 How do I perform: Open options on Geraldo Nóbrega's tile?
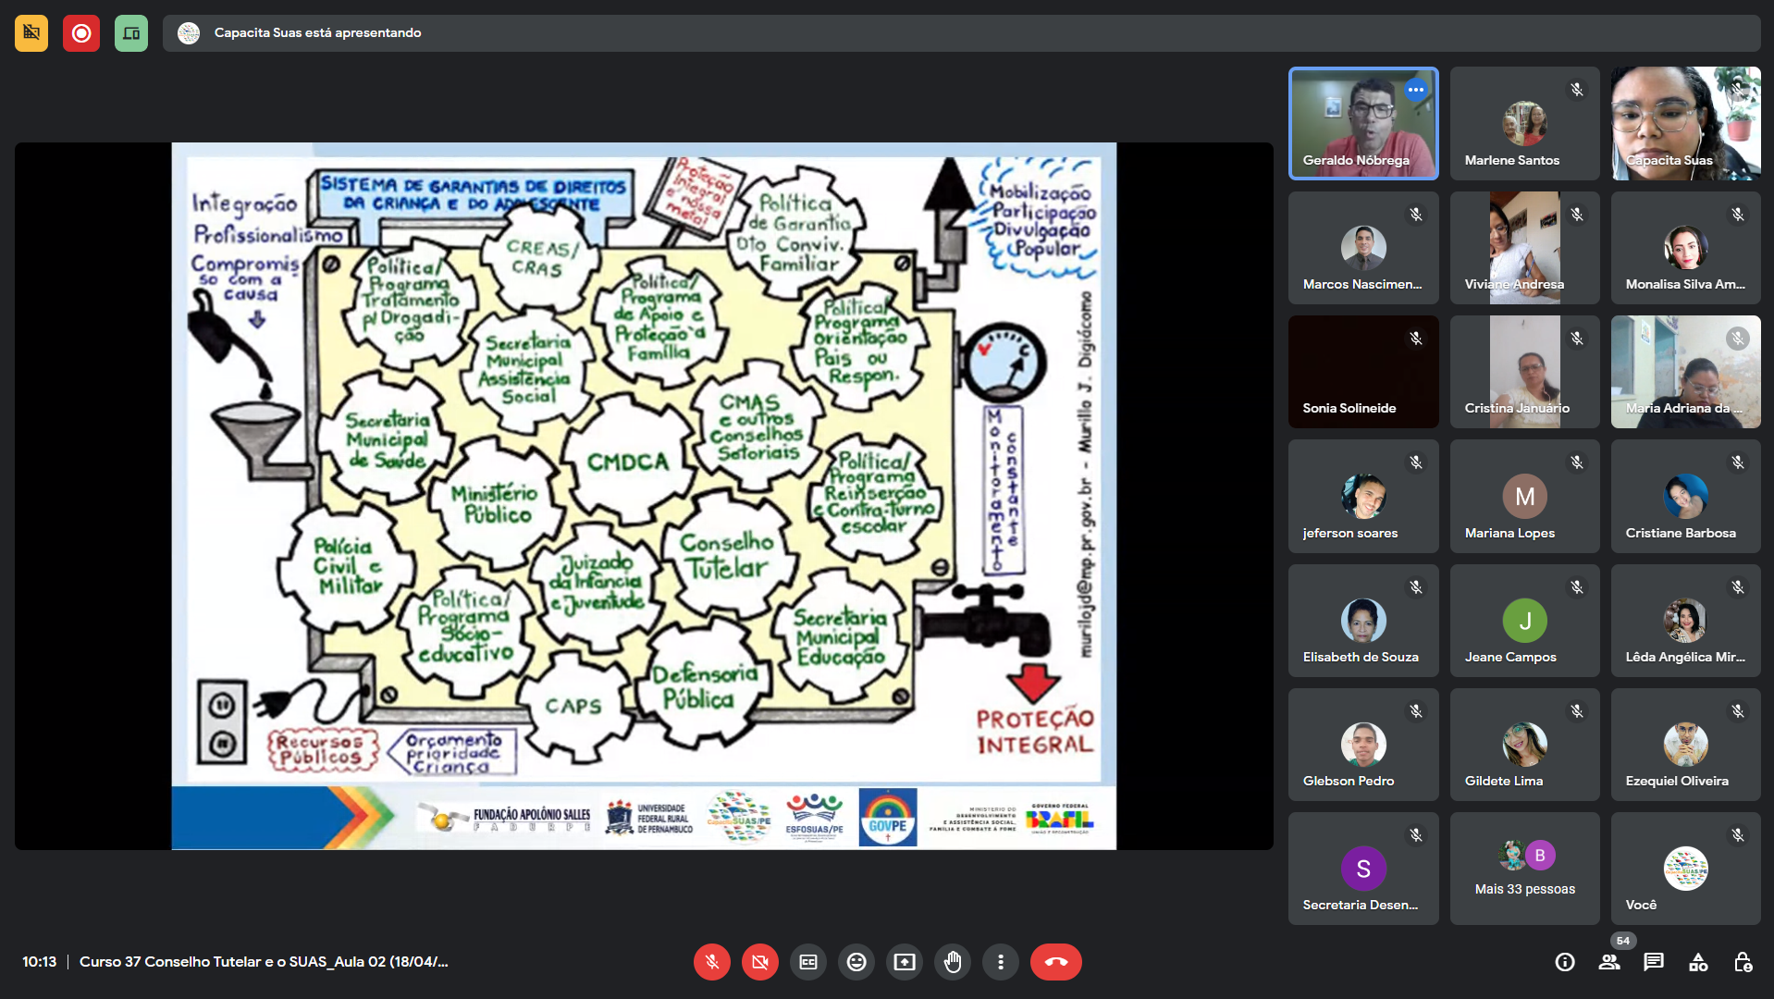coord(1415,90)
